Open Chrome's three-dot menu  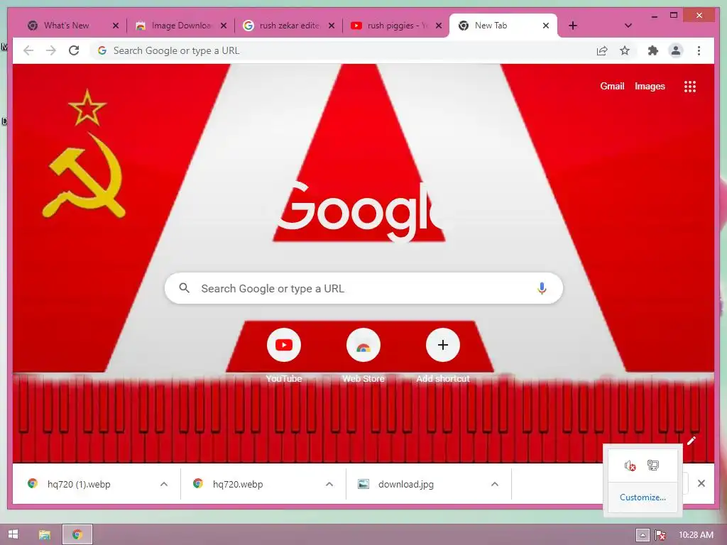pos(699,50)
